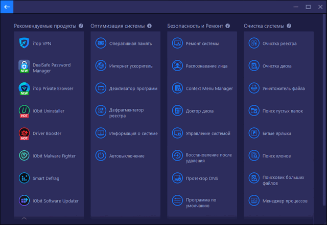The width and height of the screenshot is (327, 225).
Task: Open the Context Menu Manager icon
Action: coord(177,88)
